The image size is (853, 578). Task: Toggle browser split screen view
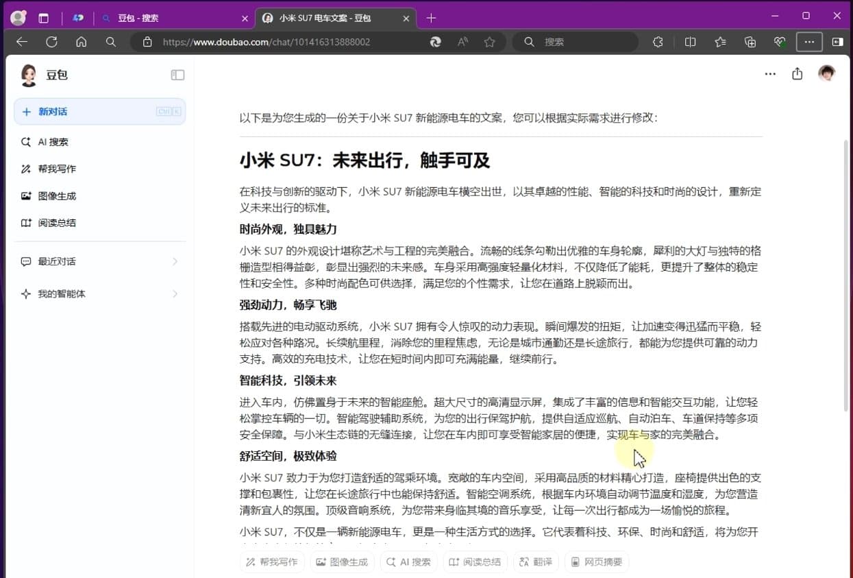point(690,42)
